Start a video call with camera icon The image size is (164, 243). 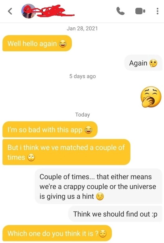point(140,11)
